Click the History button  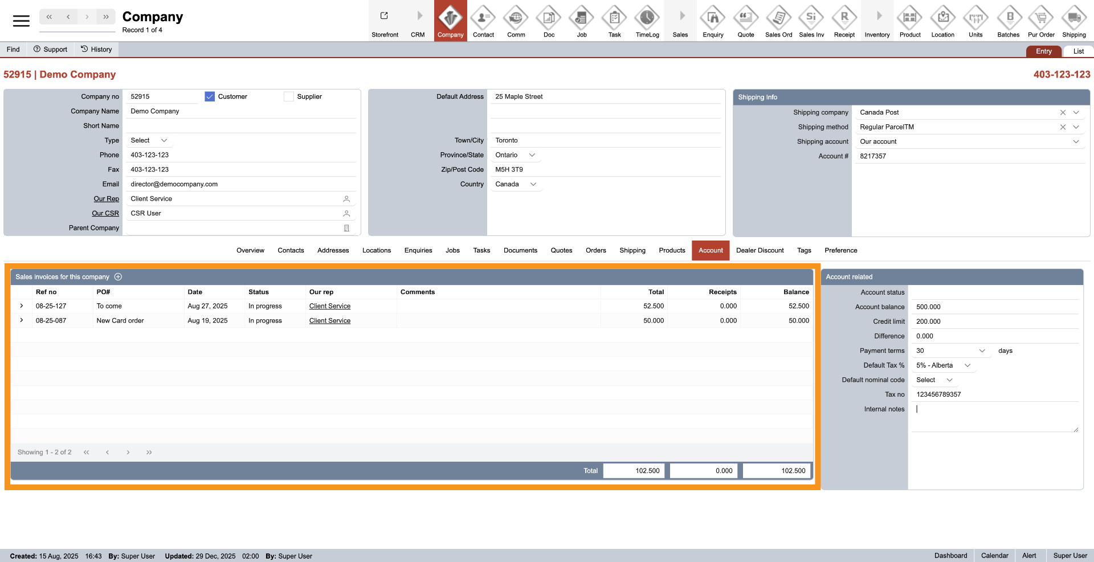coord(96,50)
